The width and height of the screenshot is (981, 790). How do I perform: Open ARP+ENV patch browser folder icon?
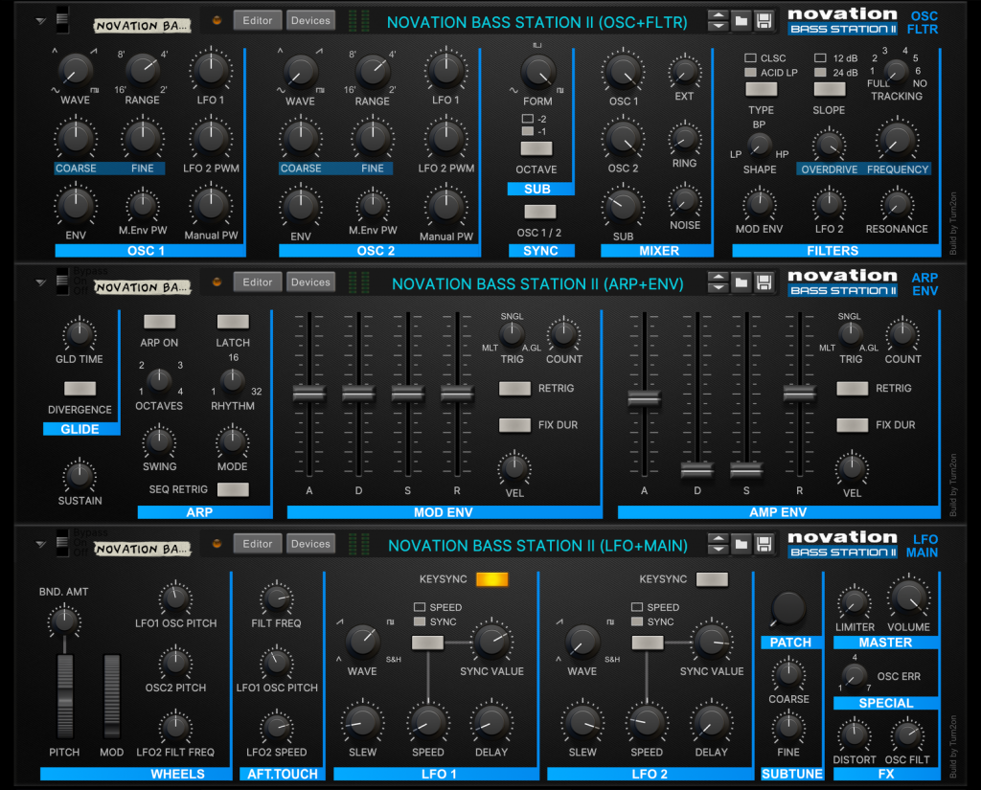[x=741, y=282]
